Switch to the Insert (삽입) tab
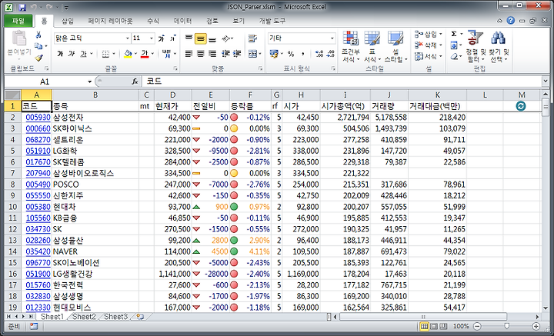Viewport: 554px width, 336px height. (68, 21)
